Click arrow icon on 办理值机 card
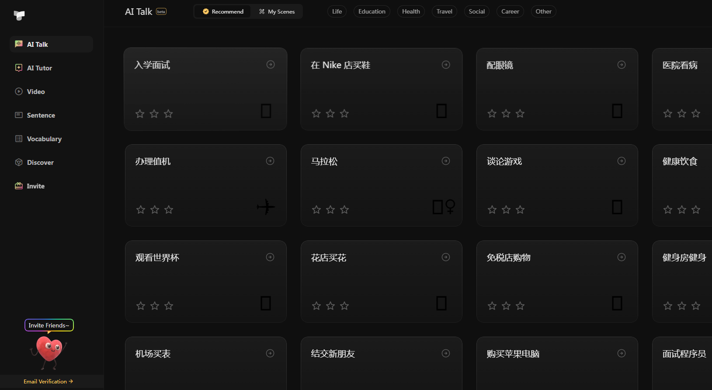 [270, 161]
